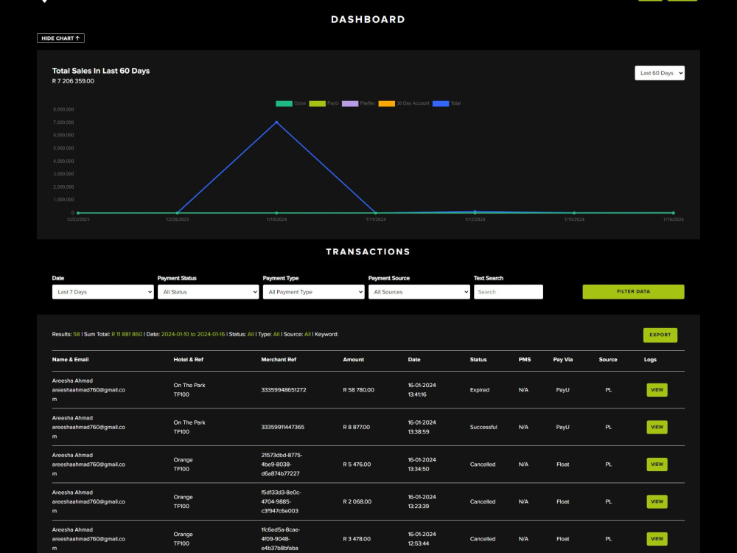The height and width of the screenshot is (553, 737).
Task: Click the Successful status cell
Action: click(483, 427)
